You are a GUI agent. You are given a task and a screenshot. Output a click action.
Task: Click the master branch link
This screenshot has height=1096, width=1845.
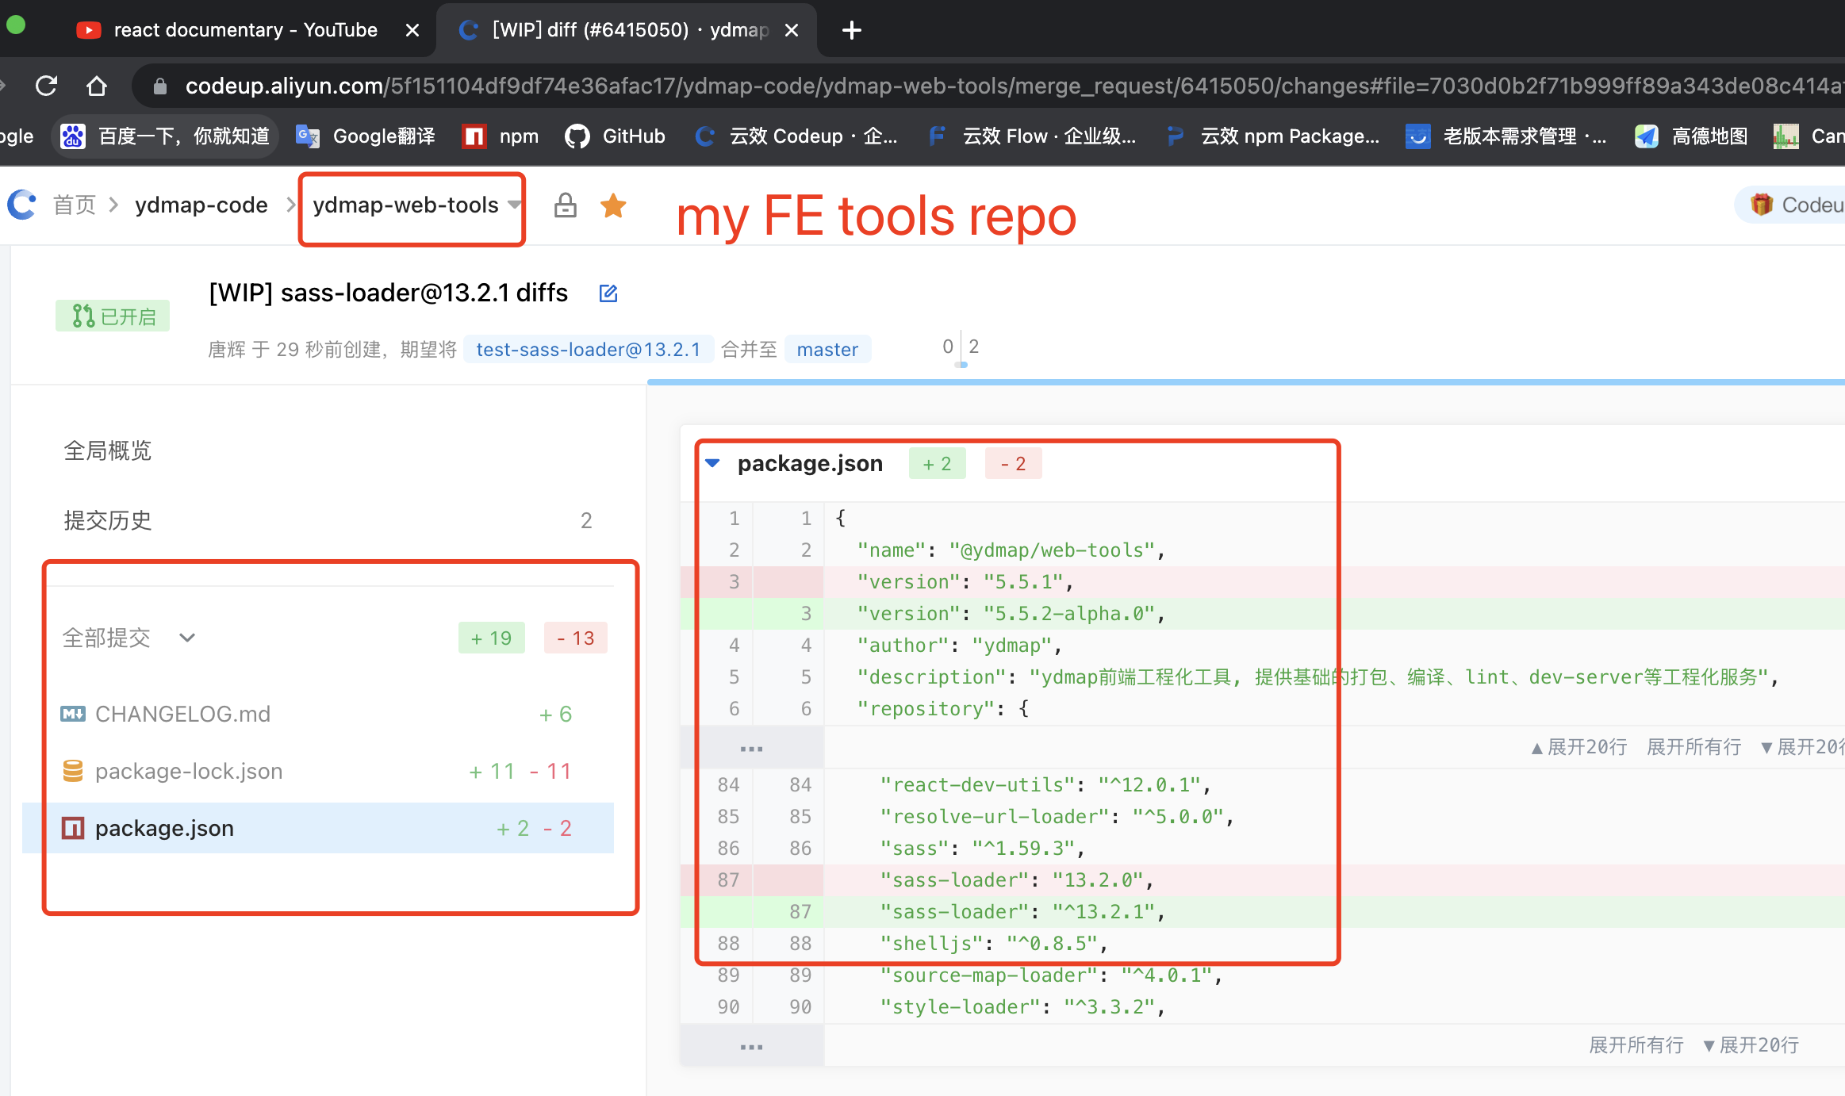[x=827, y=349]
